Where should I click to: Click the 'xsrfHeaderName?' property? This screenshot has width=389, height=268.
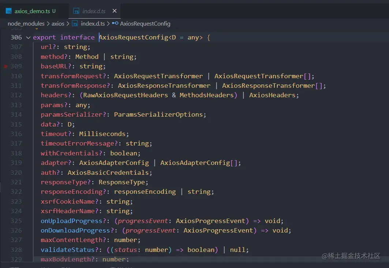70,211
